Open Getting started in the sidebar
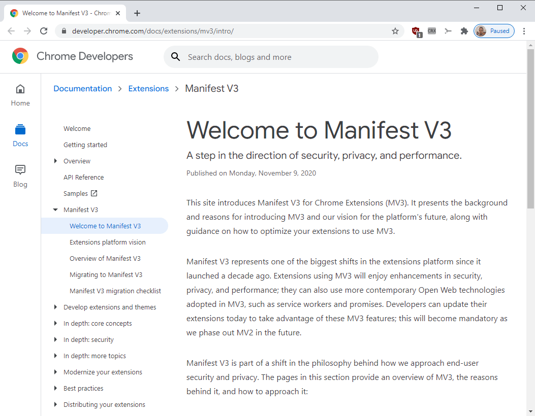Screen dimensions: 535x416 click(x=85, y=145)
